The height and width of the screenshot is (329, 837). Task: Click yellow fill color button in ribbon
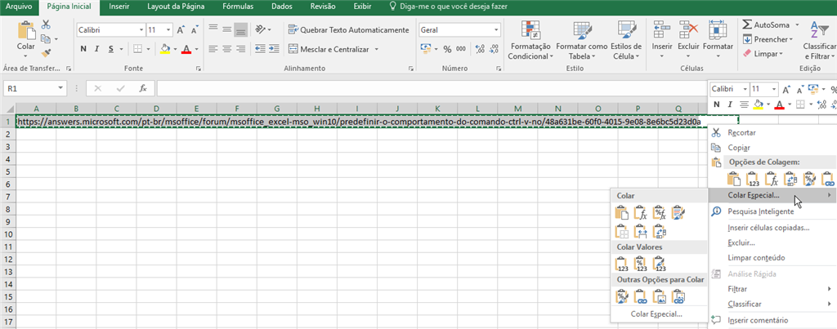click(x=165, y=49)
